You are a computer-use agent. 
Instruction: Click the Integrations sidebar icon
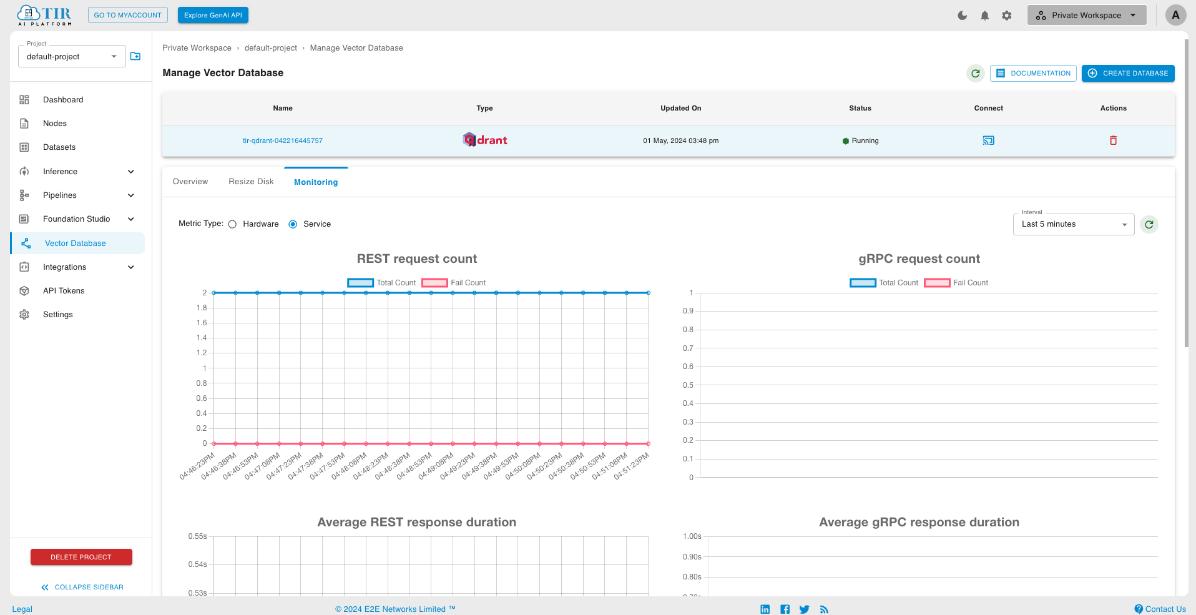click(24, 267)
